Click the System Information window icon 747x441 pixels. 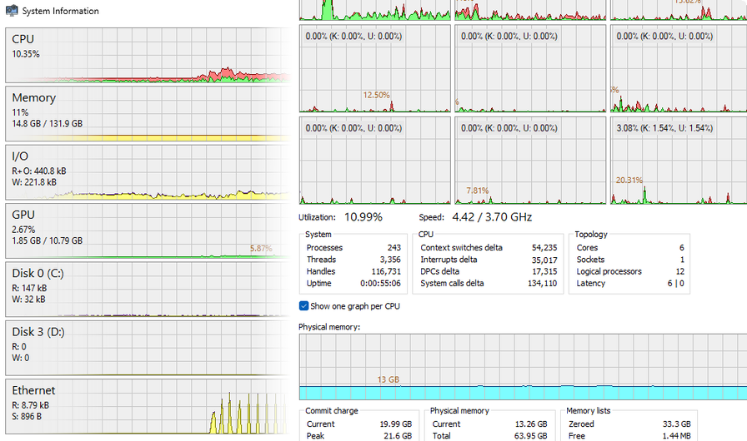tap(11, 12)
